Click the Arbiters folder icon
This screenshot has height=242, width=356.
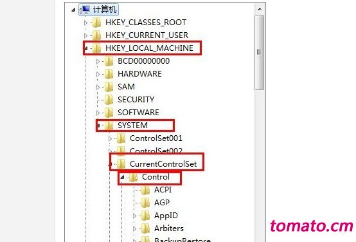point(145,228)
